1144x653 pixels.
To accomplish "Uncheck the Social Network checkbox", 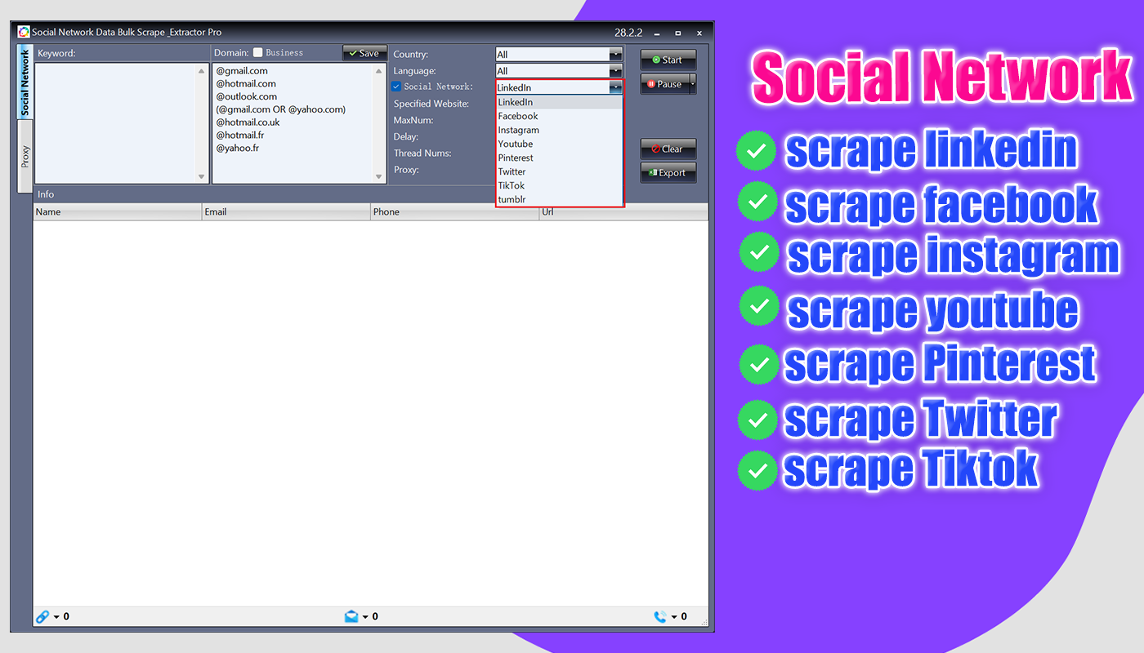I will click(395, 86).
